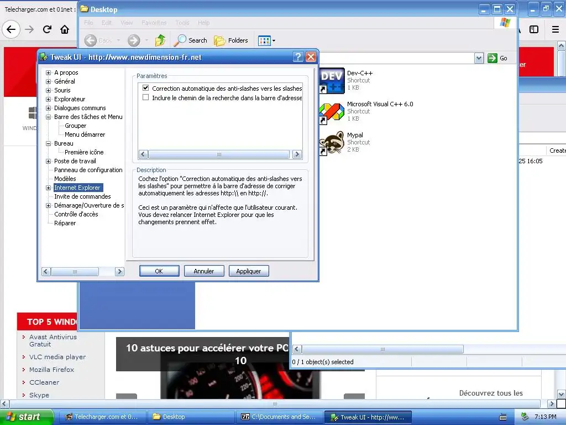The width and height of the screenshot is (566, 425).
Task: Select Panneau de configuration tree item
Action: (x=88, y=170)
